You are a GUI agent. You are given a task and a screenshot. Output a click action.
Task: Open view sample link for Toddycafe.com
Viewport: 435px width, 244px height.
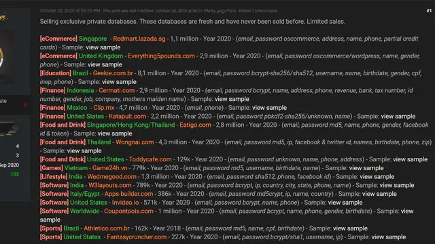tap(411, 159)
